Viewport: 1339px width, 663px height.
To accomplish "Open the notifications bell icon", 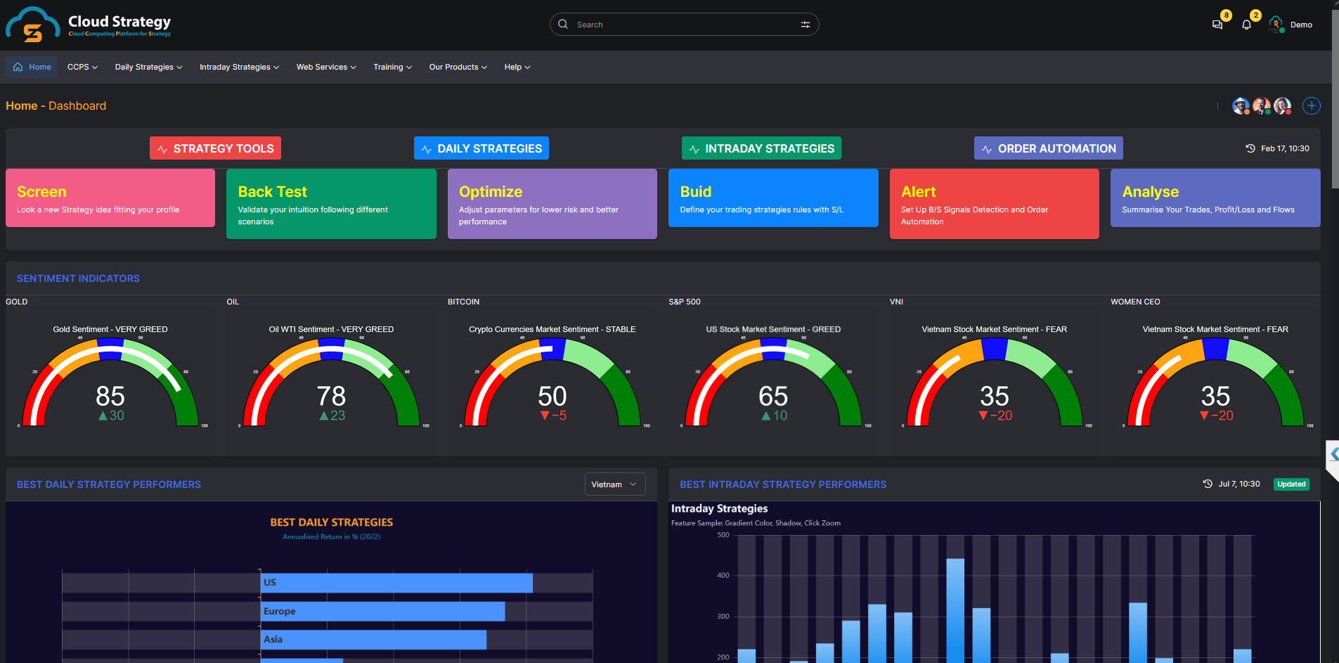I will (1246, 25).
